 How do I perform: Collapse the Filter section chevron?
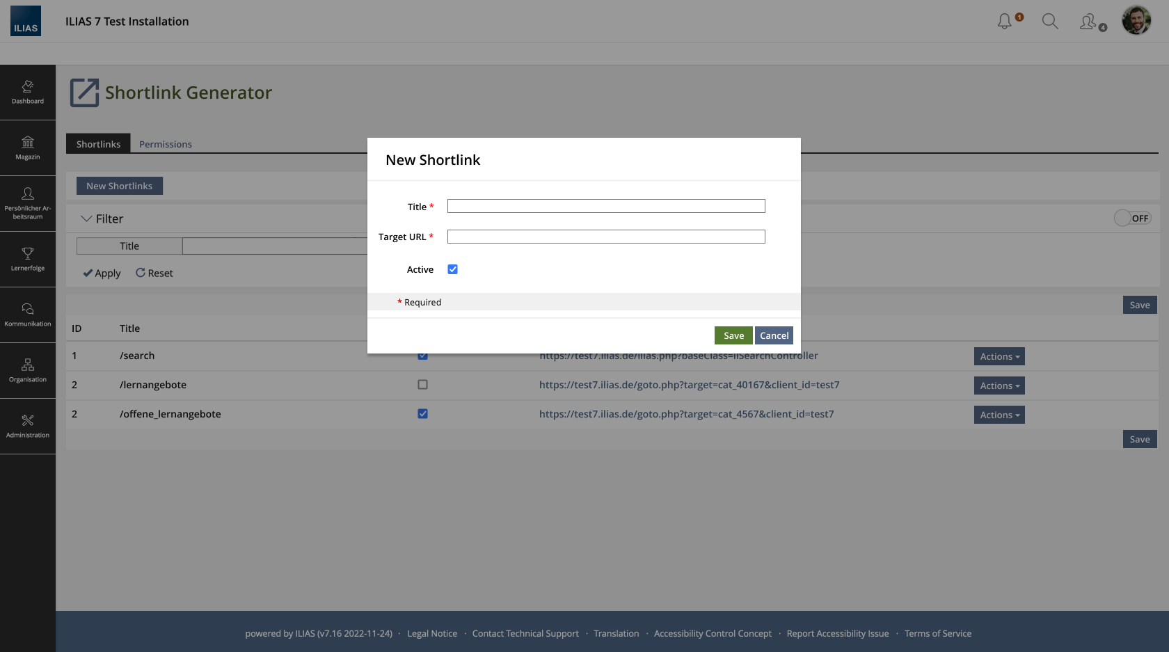click(86, 218)
